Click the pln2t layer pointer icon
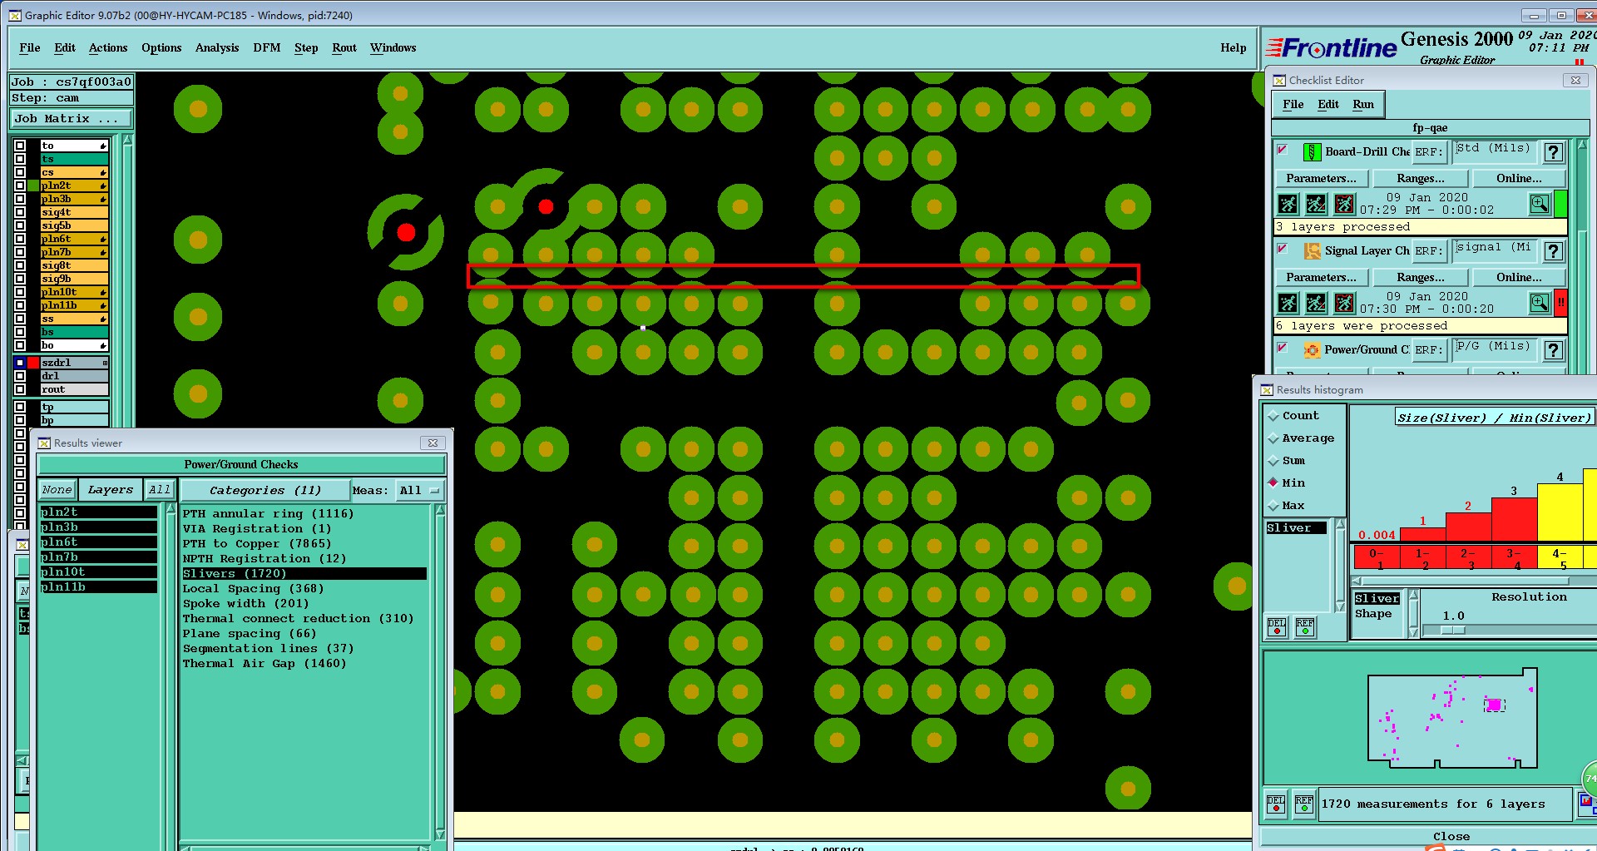 pyautogui.click(x=103, y=186)
